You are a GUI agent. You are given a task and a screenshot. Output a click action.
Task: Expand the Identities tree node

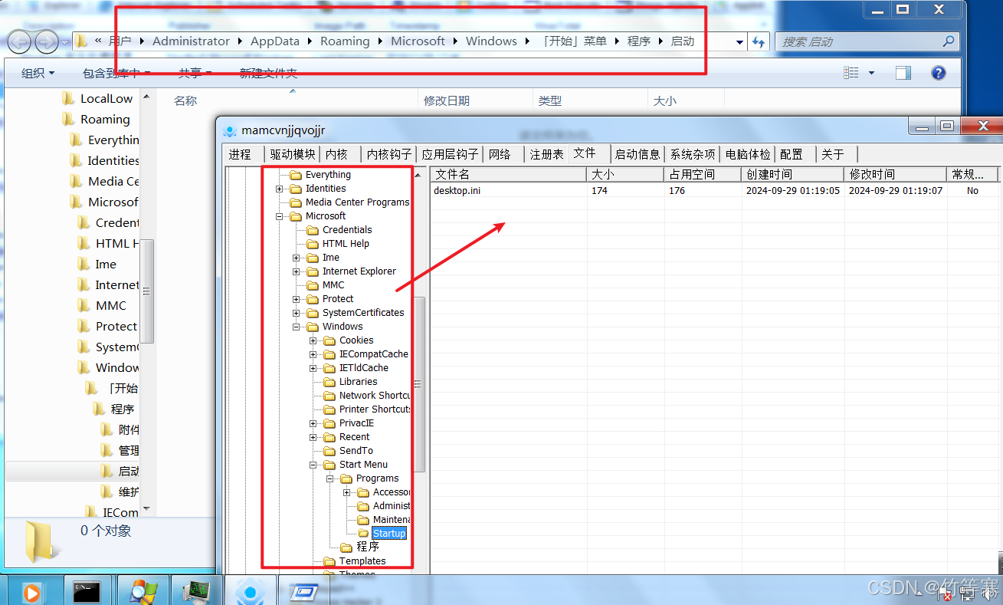coord(280,189)
